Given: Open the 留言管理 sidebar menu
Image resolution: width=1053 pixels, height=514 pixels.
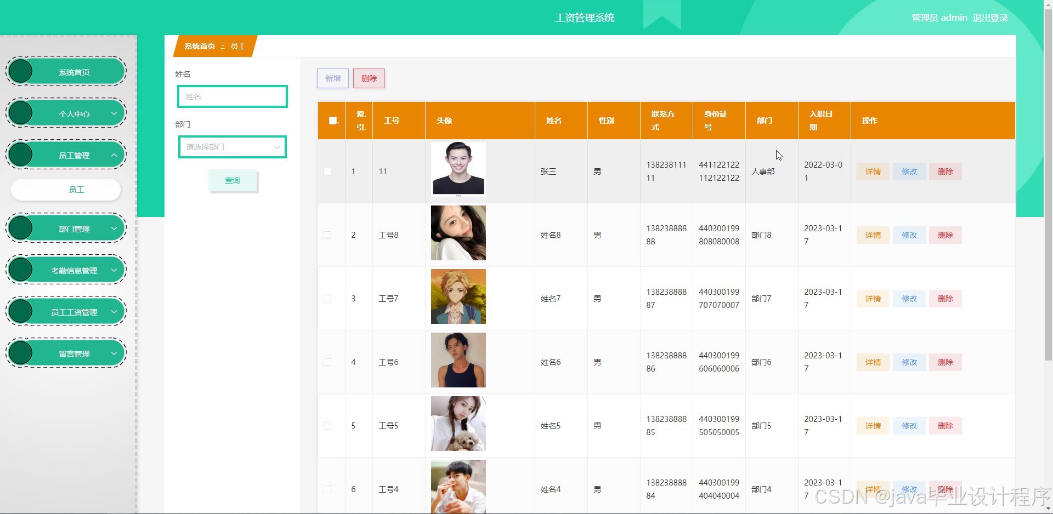Looking at the screenshot, I should pos(66,353).
